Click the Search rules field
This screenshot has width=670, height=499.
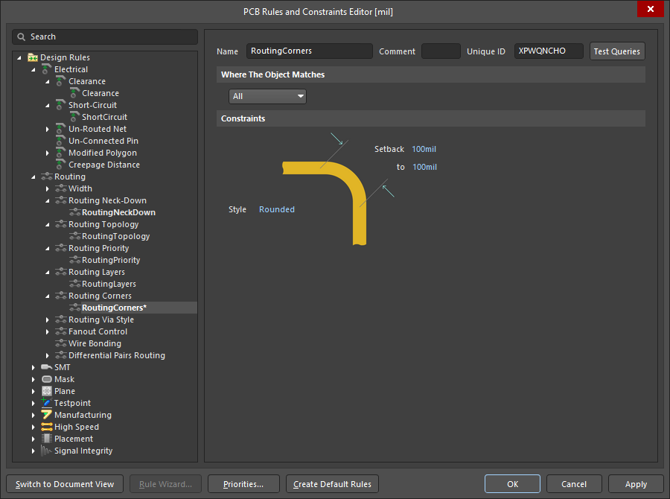tap(105, 36)
